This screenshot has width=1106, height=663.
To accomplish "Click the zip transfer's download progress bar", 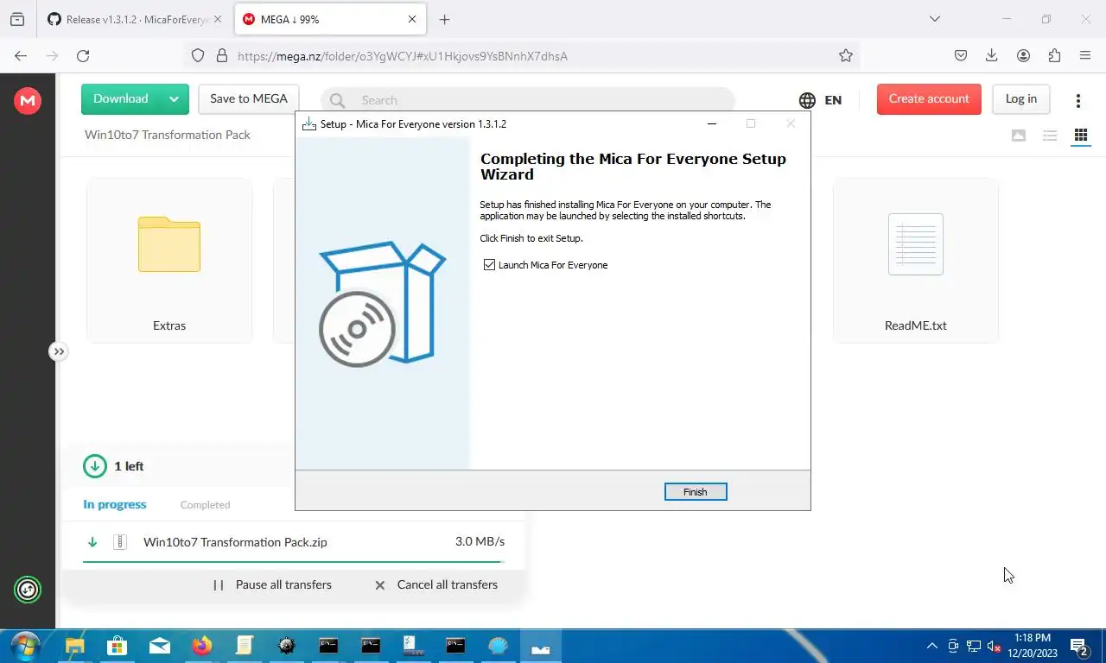I will pos(294,561).
